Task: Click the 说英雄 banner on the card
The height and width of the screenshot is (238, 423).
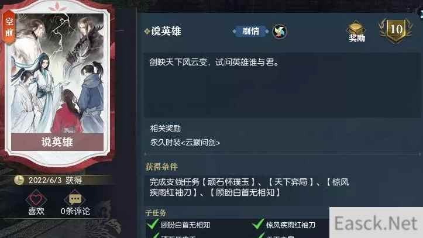Action: coord(57,142)
